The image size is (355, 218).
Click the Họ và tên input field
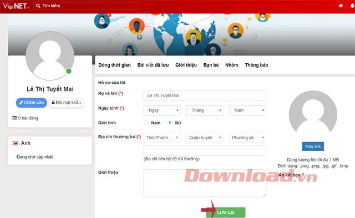point(205,95)
